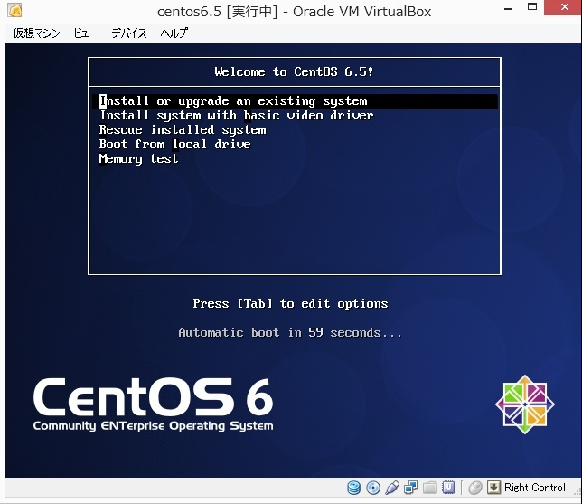Minimize the VirtualBox window

[508, 8]
